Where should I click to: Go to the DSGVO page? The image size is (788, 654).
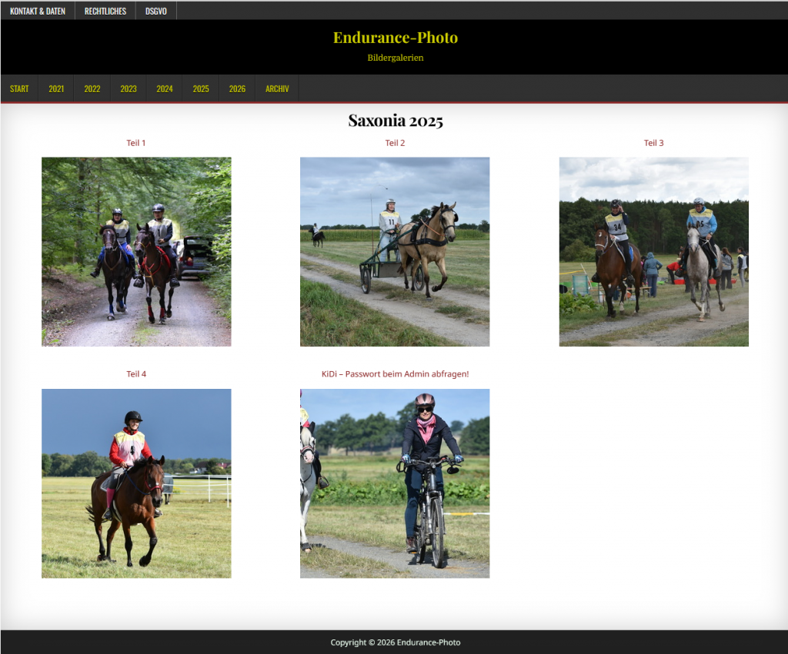coord(156,11)
